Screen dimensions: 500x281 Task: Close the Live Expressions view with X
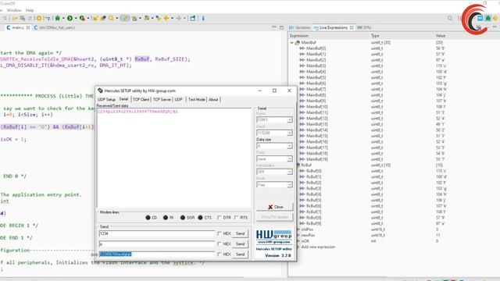point(352,28)
